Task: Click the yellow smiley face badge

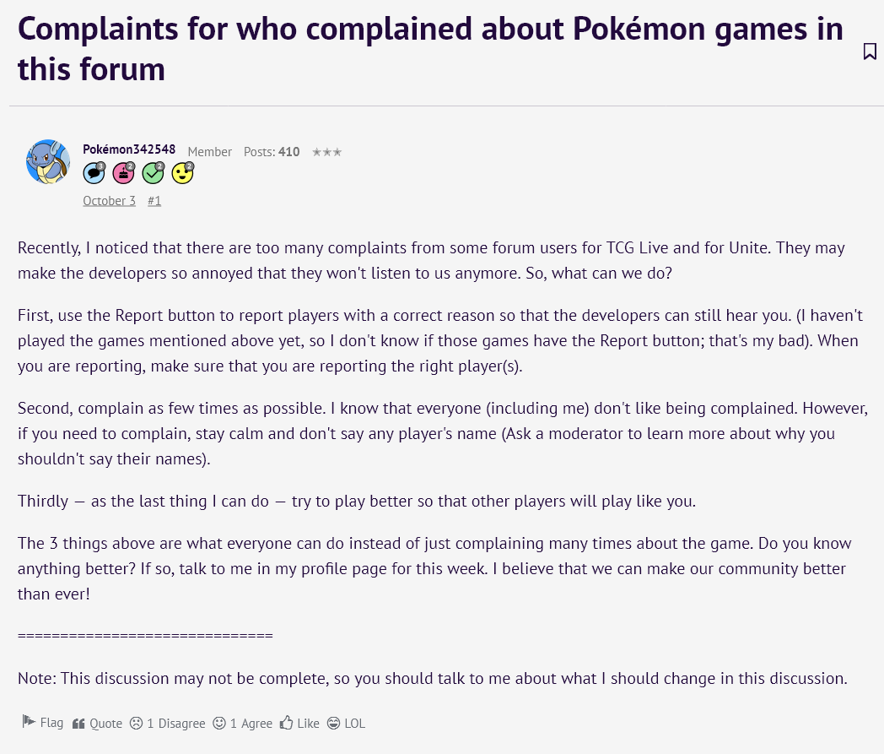Action: click(182, 173)
